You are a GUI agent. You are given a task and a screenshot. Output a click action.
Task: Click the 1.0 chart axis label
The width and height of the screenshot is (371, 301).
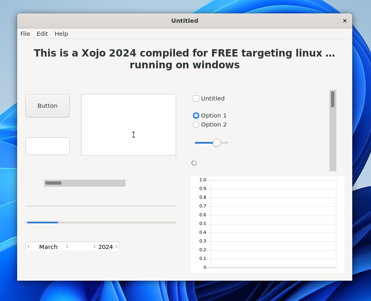click(x=203, y=180)
